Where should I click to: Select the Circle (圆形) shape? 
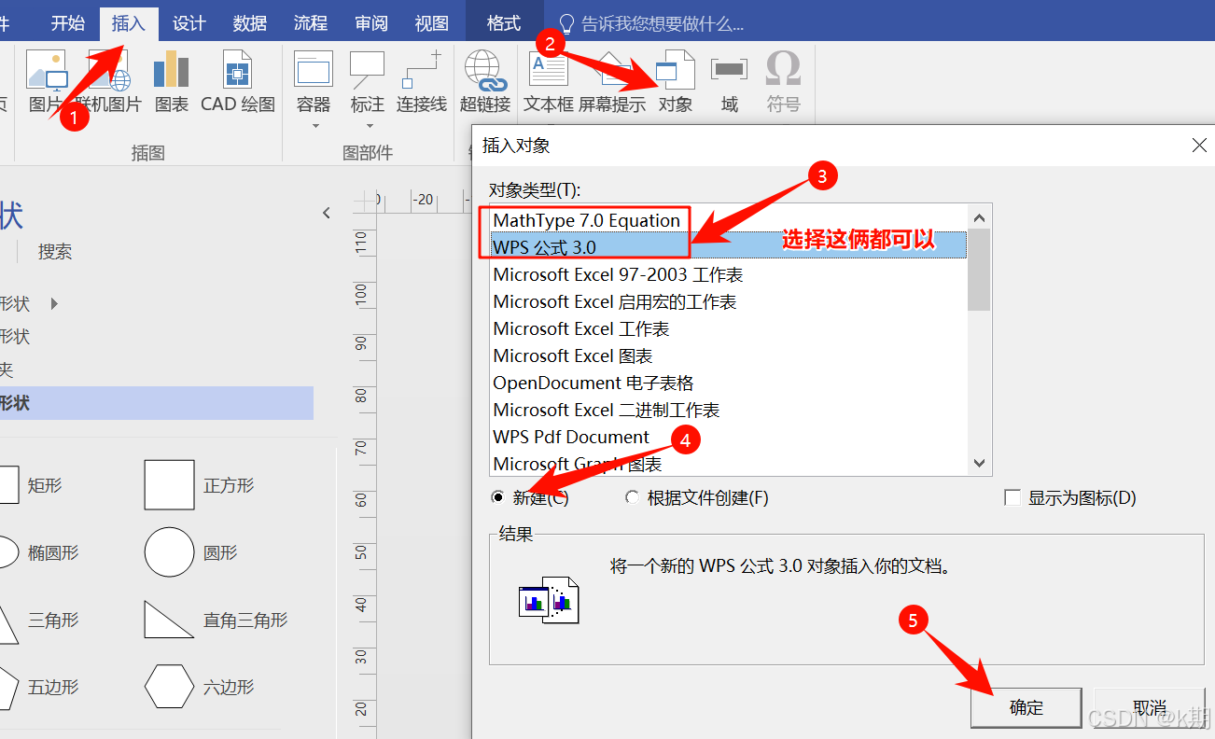point(169,552)
